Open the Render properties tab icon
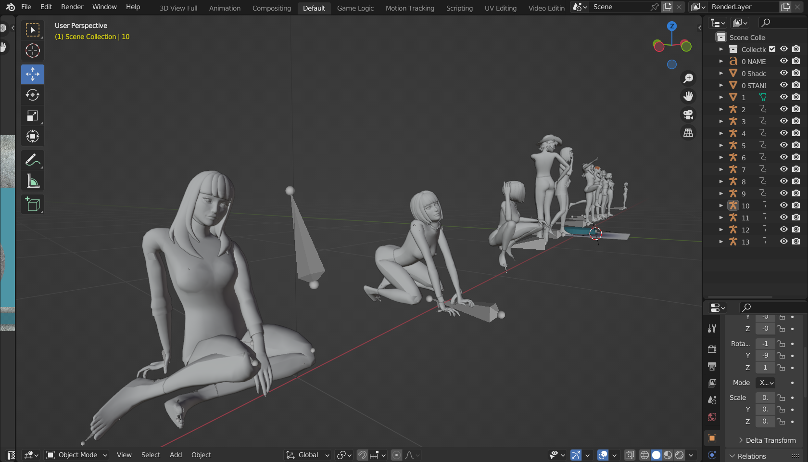808x462 pixels. 712,349
